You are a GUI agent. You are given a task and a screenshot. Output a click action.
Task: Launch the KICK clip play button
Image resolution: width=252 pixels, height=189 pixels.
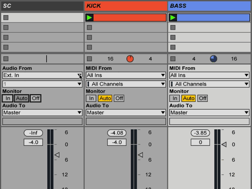(x=89, y=17)
